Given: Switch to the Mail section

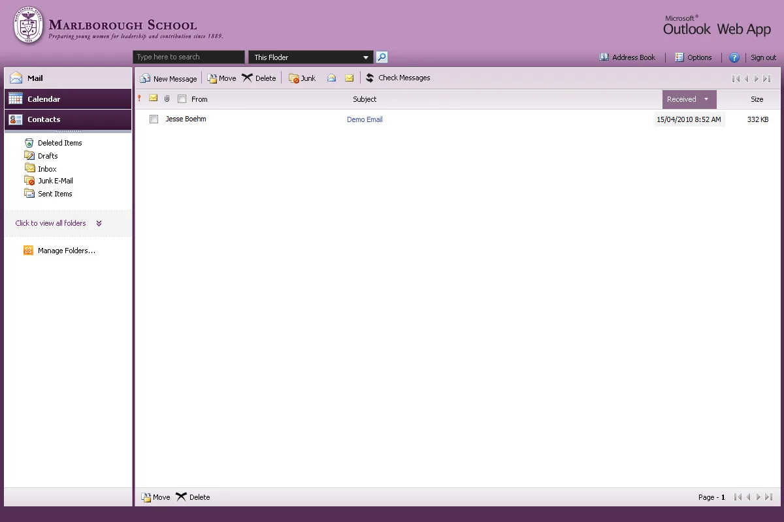Looking at the screenshot, I should pos(68,78).
